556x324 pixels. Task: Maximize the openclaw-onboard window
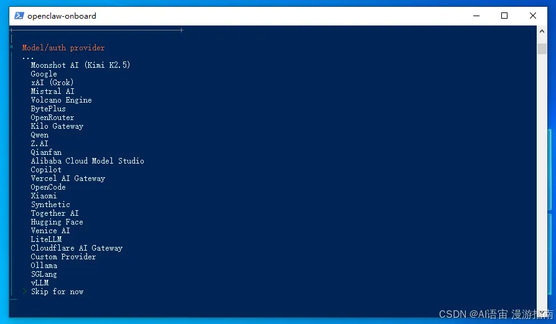[504, 16]
